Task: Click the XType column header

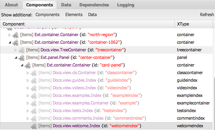Action: coord(194,24)
